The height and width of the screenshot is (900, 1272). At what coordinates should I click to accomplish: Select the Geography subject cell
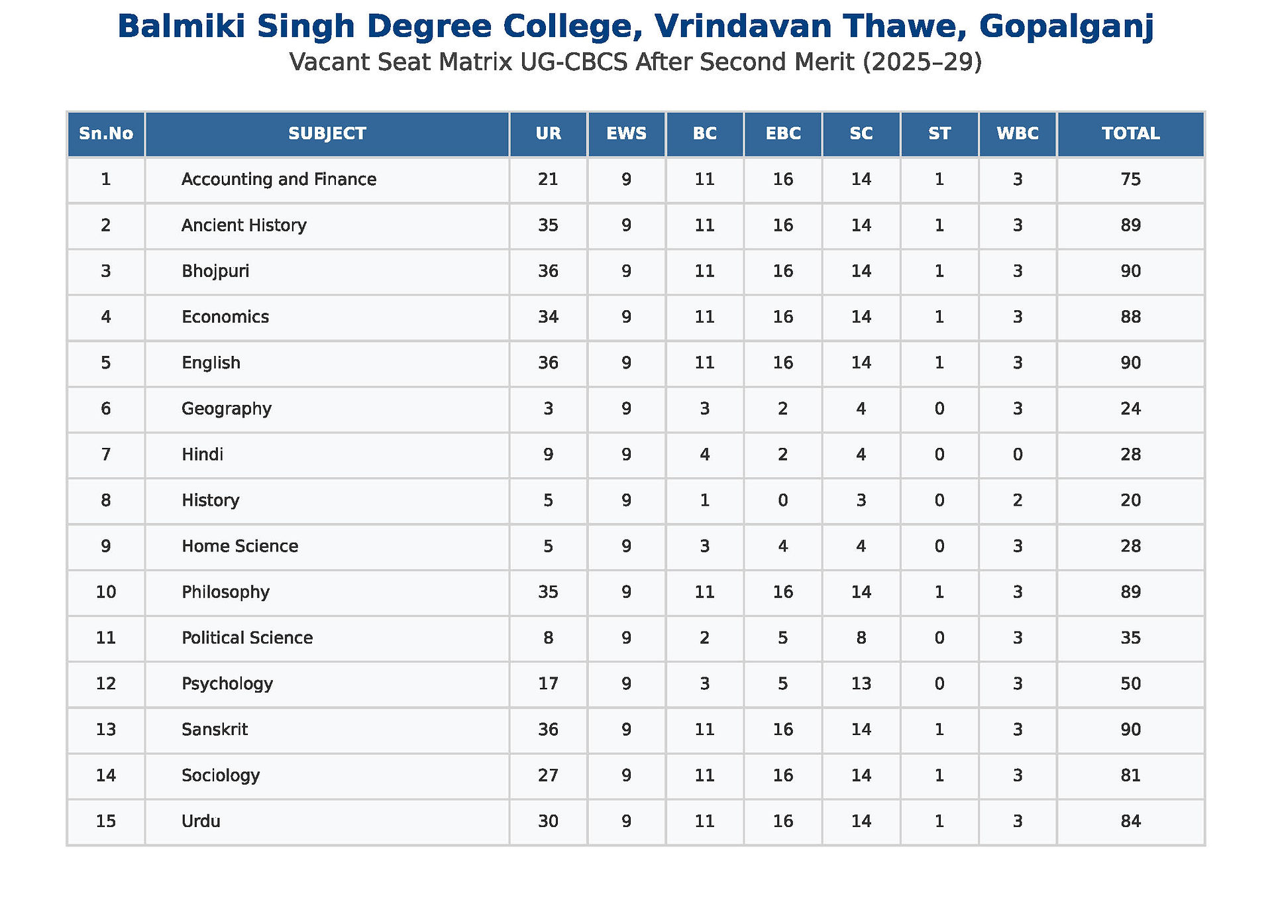327,409
